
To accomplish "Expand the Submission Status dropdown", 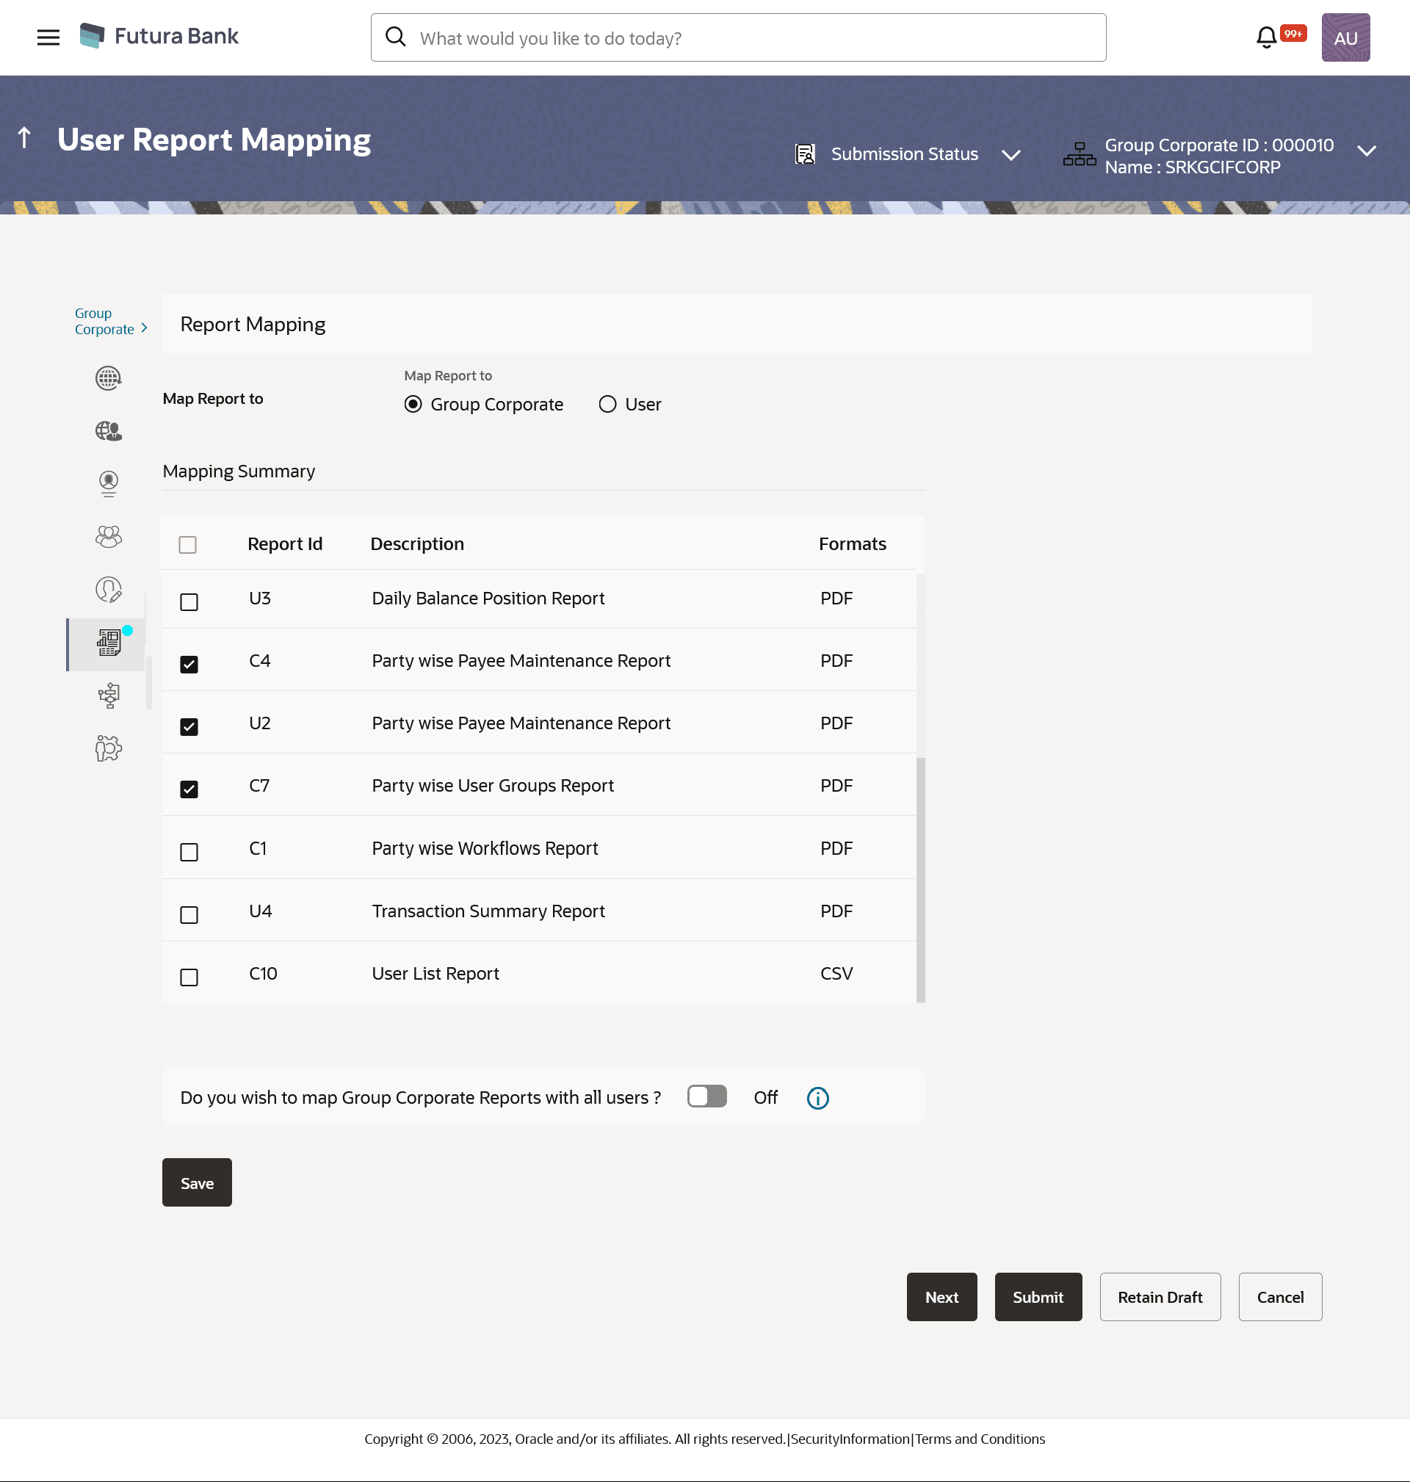I will pyautogui.click(x=1011, y=155).
